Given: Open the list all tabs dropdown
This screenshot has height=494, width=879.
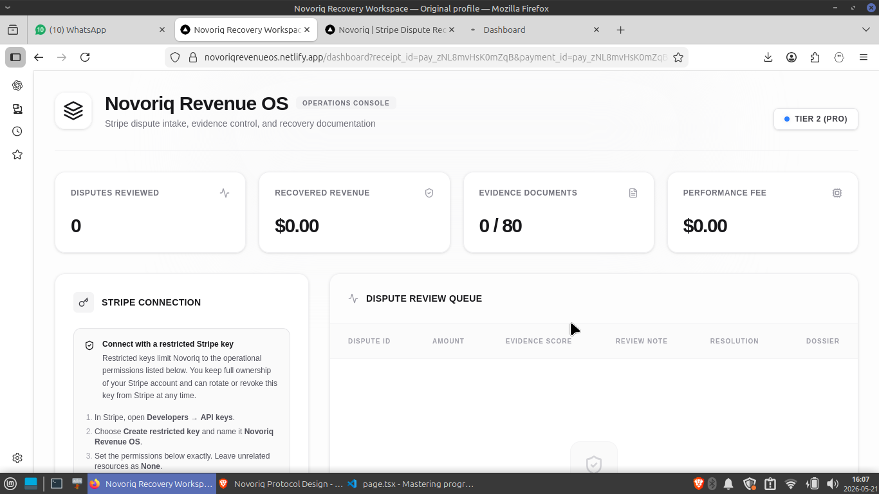Looking at the screenshot, I should click(865, 30).
